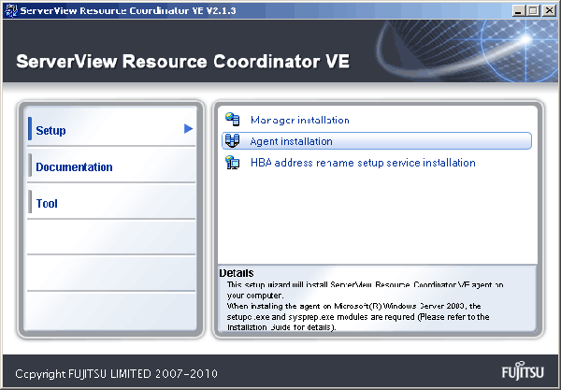This screenshot has height=390, width=561.
Task: Click the Manager installation icon
Action: (x=233, y=119)
